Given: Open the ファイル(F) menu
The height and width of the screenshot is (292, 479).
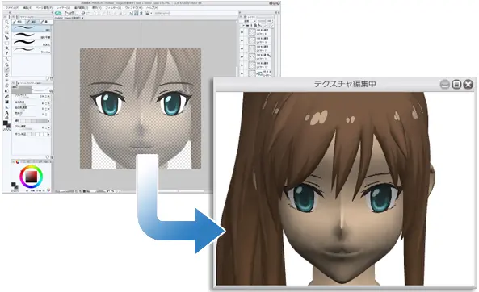Looking at the screenshot, I should [12, 7].
